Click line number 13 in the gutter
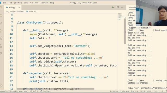 coord(11,46)
